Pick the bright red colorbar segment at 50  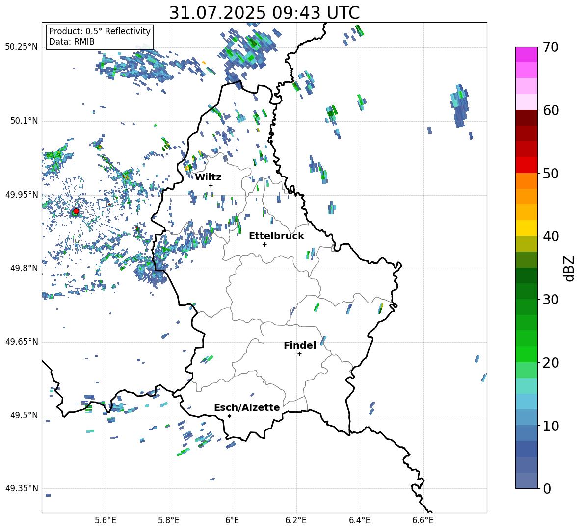[x=526, y=165]
